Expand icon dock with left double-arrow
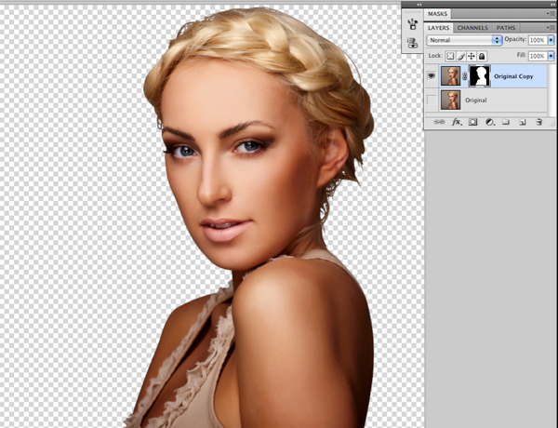This screenshot has width=558, height=428. click(419, 4)
